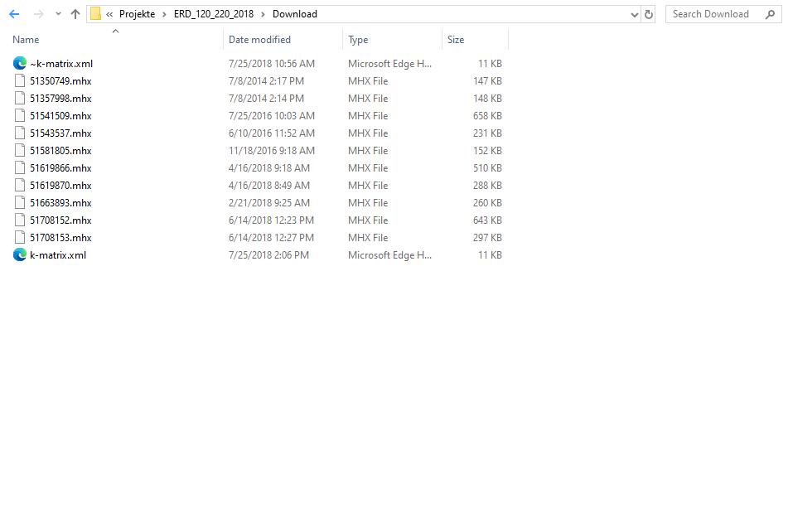This screenshot has height=523, width=793.
Task: Click file icon of 51581805.mhx
Action: click(x=20, y=151)
